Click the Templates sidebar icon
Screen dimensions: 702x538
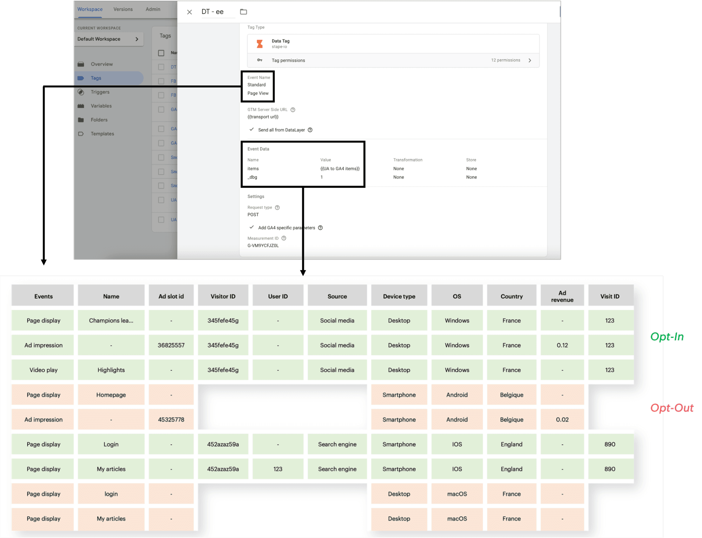[x=81, y=133]
